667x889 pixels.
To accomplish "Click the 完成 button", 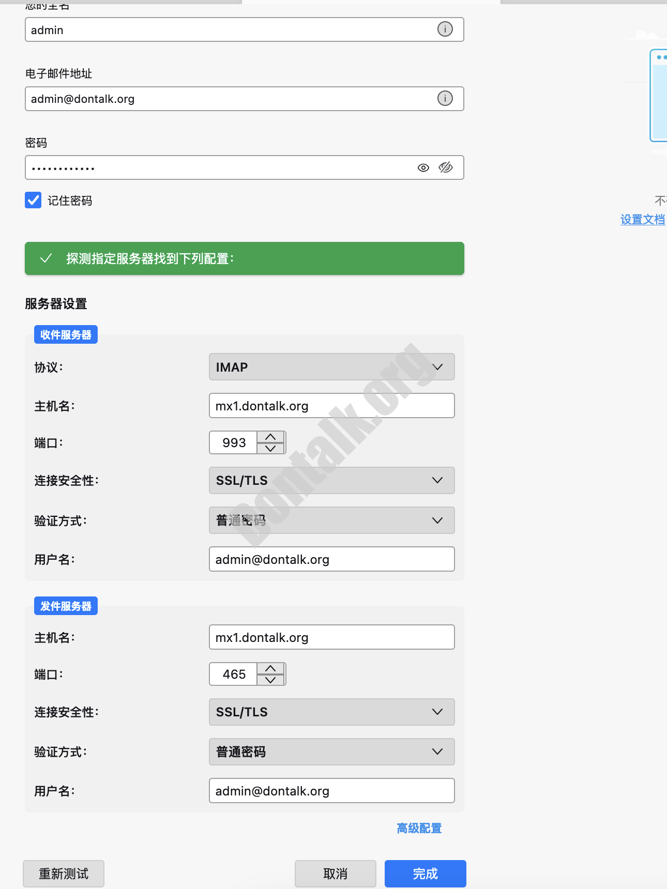I will coord(425,873).
